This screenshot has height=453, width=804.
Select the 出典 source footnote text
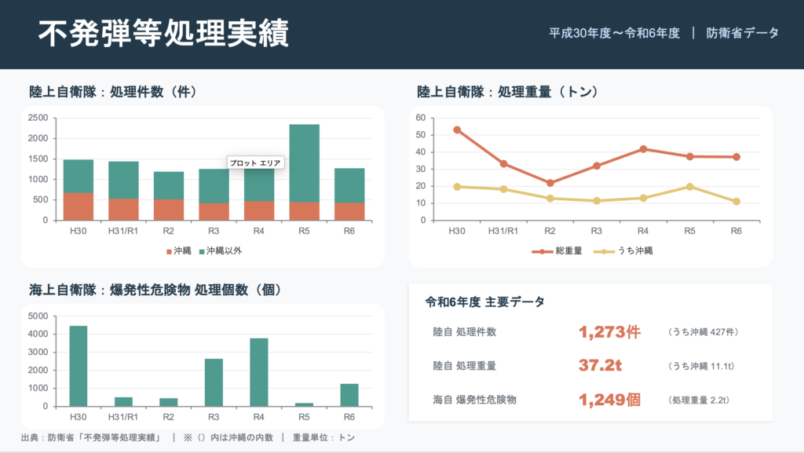pyautogui.click(x=188, y=437)
